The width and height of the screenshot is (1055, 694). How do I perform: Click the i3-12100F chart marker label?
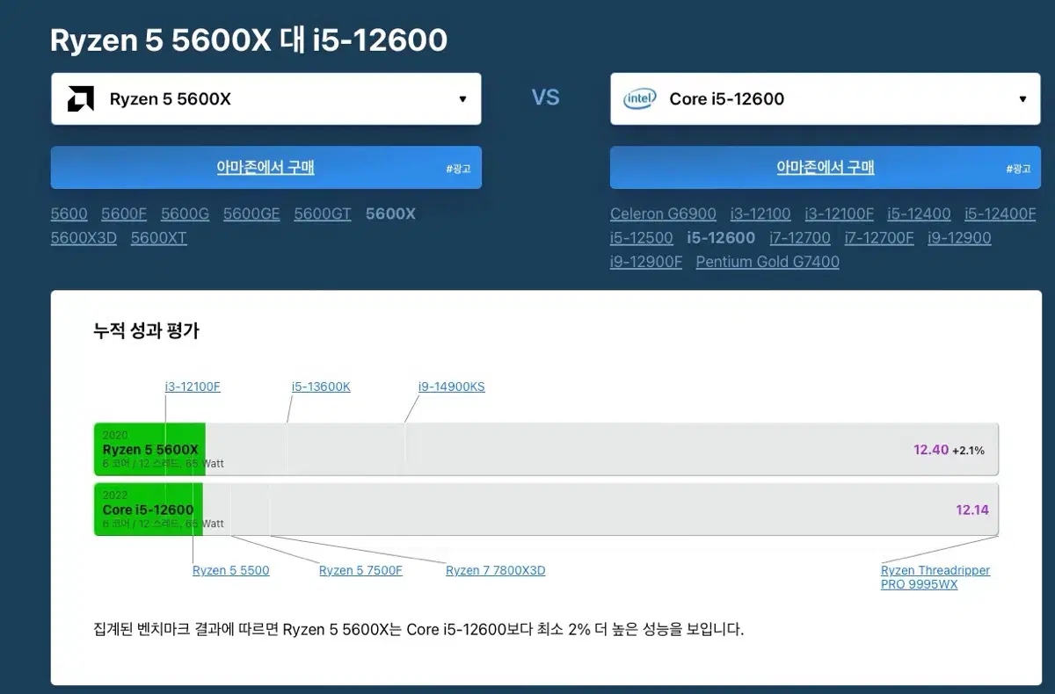pyautogui.click(x=193, y=387)
